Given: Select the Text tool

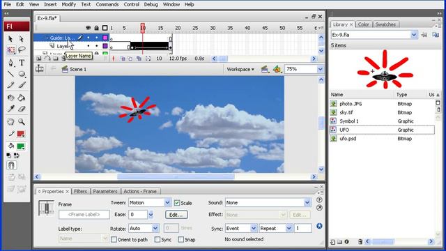Looking at the screenshot, I should [22, 63].
